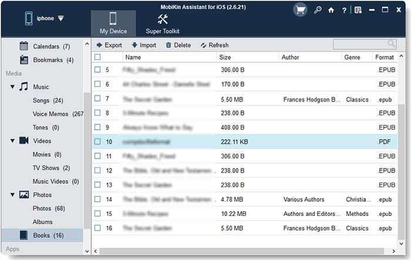Tick the checkbox for row 7

[97, 98]
